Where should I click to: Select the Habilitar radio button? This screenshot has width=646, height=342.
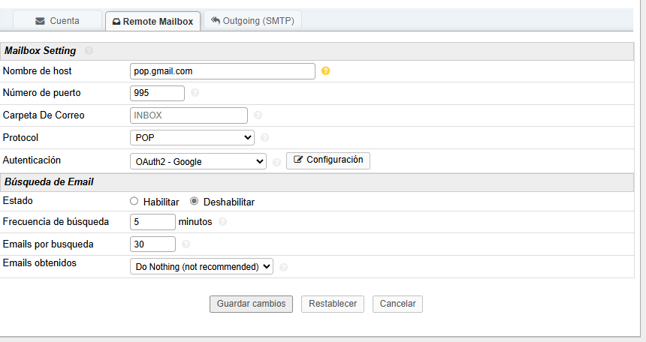(x=134, y=201)
